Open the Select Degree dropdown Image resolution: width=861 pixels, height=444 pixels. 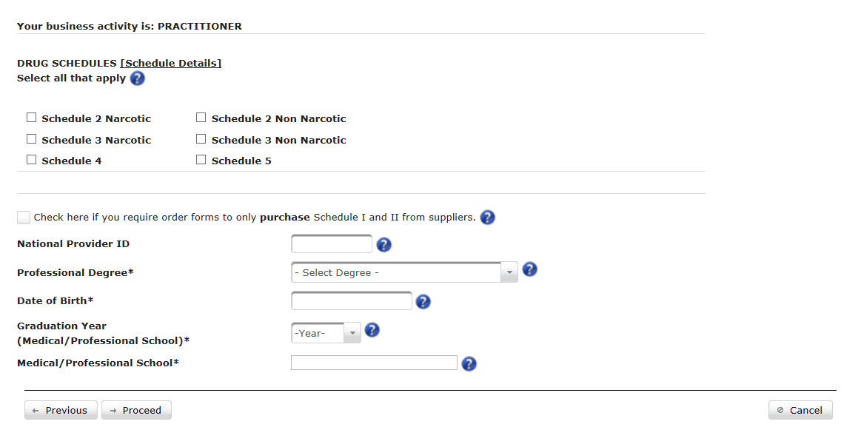click(x=404, y=273)
